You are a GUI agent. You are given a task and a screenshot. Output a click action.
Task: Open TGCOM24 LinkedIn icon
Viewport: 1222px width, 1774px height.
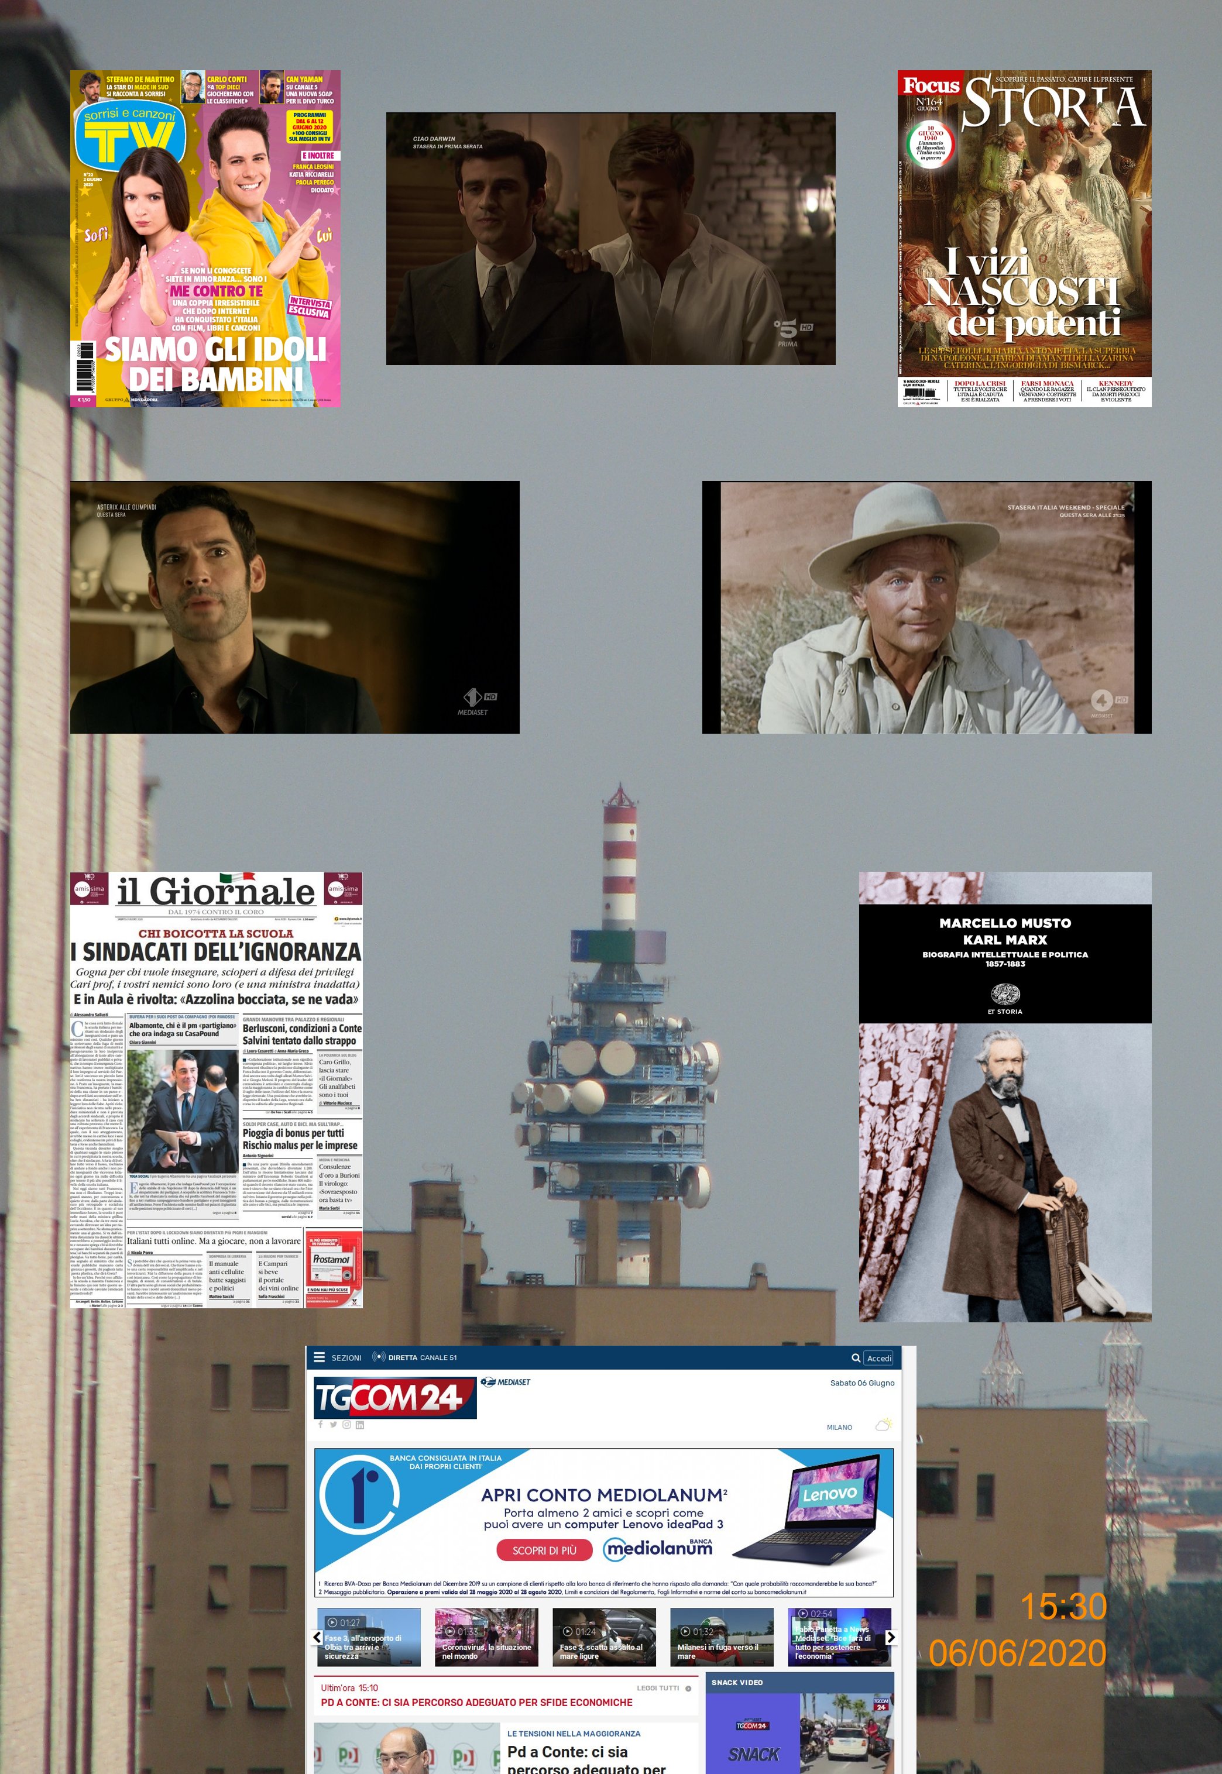pyautogui.click(x=360, y=1424)
